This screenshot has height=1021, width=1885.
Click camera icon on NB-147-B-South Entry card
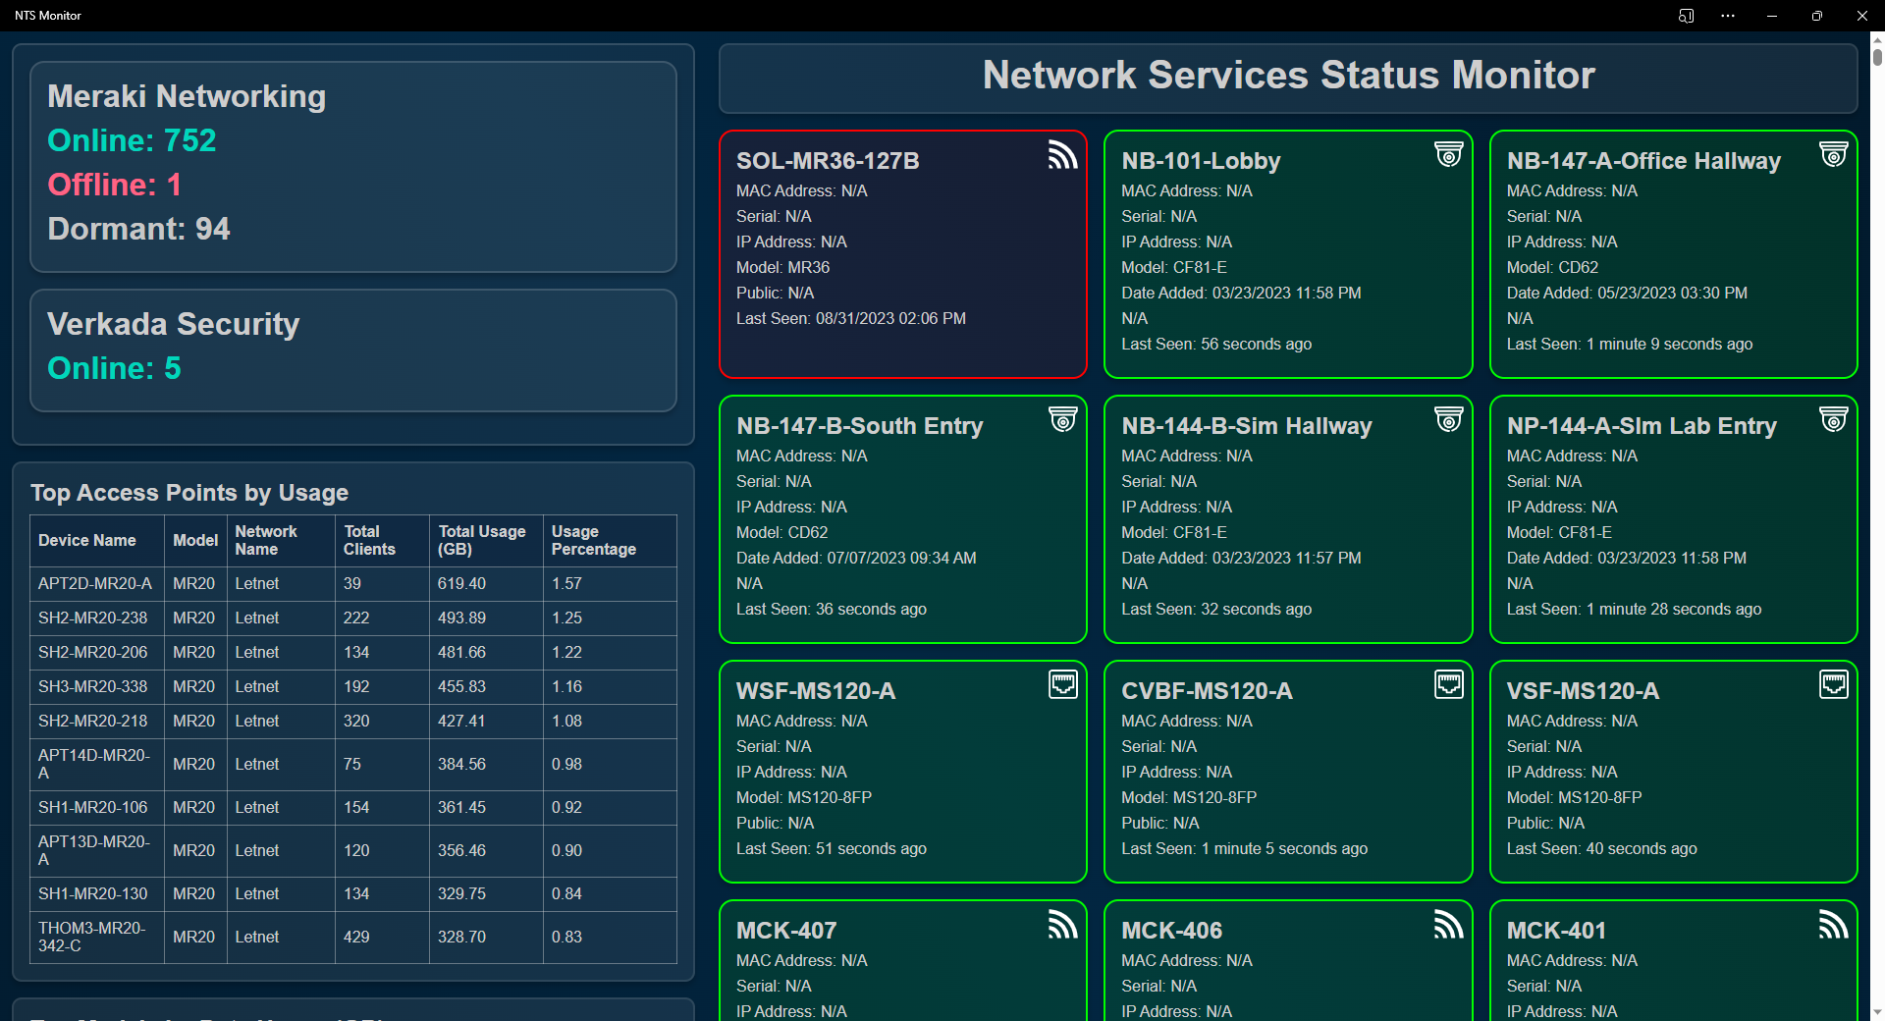pyautogui.click(x=1063, y=420)
